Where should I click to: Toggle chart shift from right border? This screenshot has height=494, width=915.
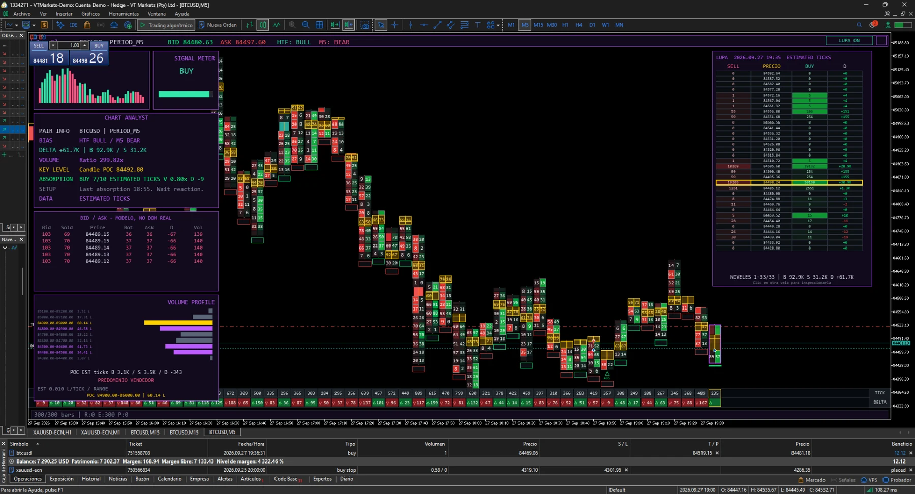(x=348, y=25)
